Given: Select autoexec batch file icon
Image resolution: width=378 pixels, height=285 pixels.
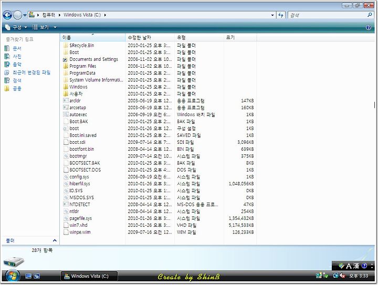Looking at the screenshot, I should [66, 114].
